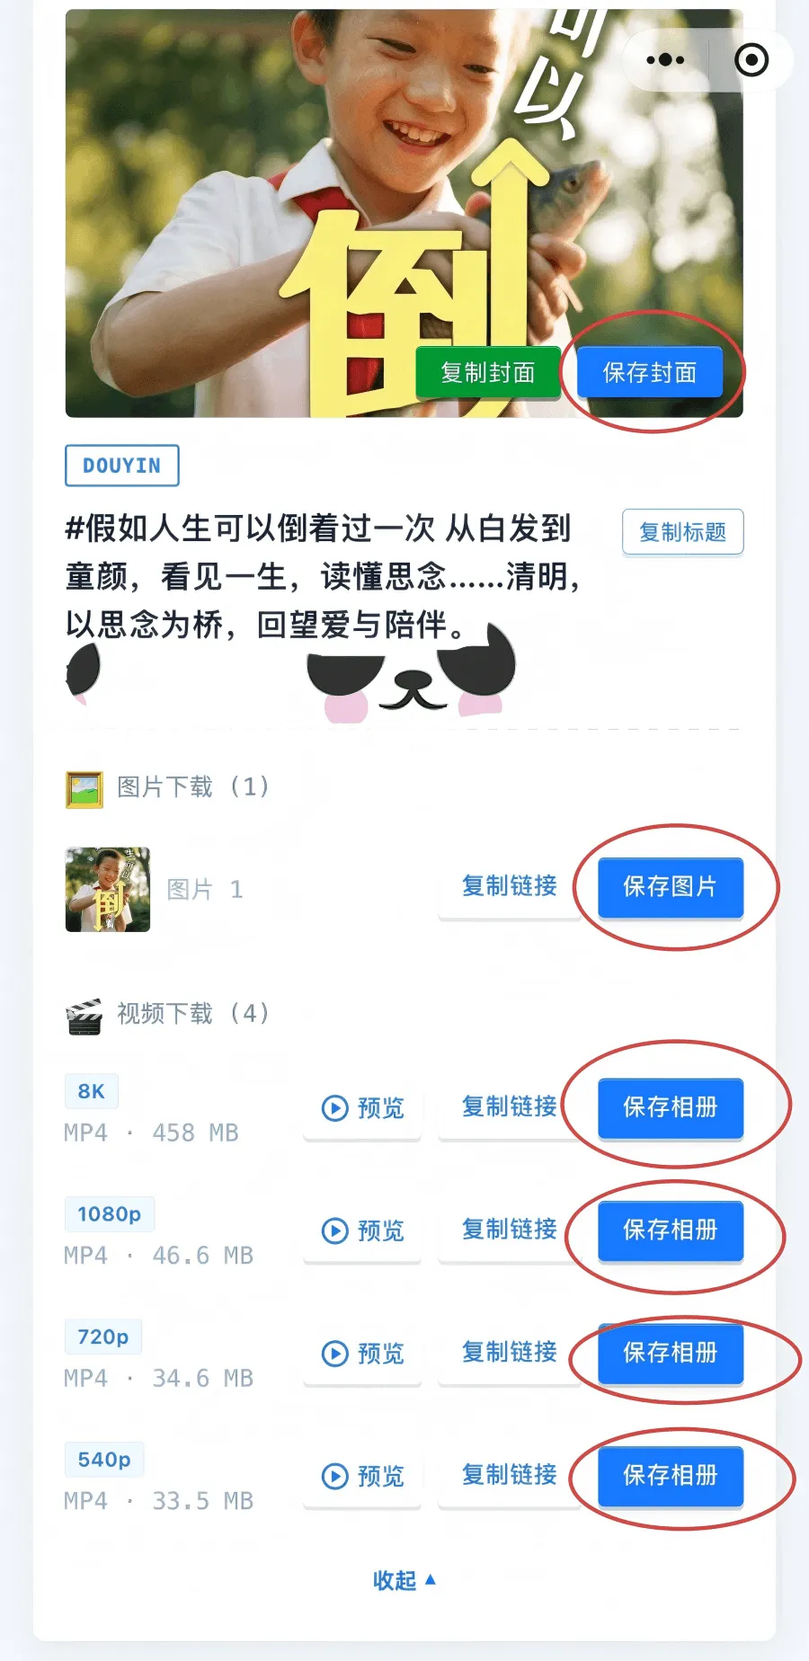
Task: Select the DOUYIN source tag
Action: pos(122,466)
